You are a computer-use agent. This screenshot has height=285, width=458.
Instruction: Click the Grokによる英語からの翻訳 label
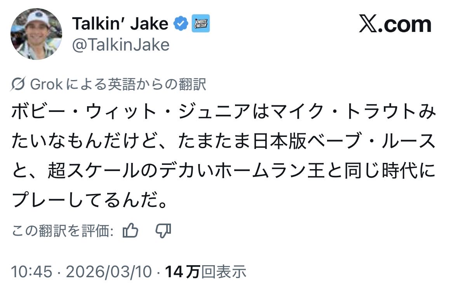[118, 84]
